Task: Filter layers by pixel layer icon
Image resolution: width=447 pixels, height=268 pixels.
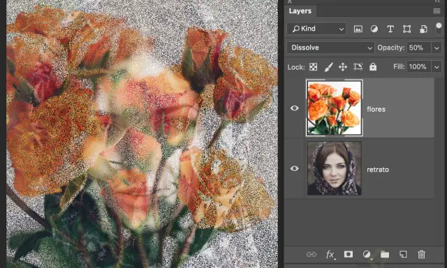Action: point(358,29)
